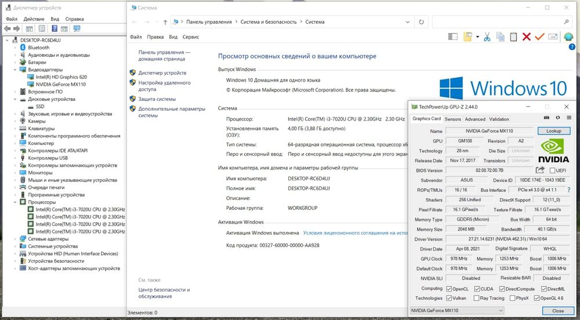Toggle the OpenGL 4.6 checkbox
580x320 pixels.
click(x=536, y=298)
